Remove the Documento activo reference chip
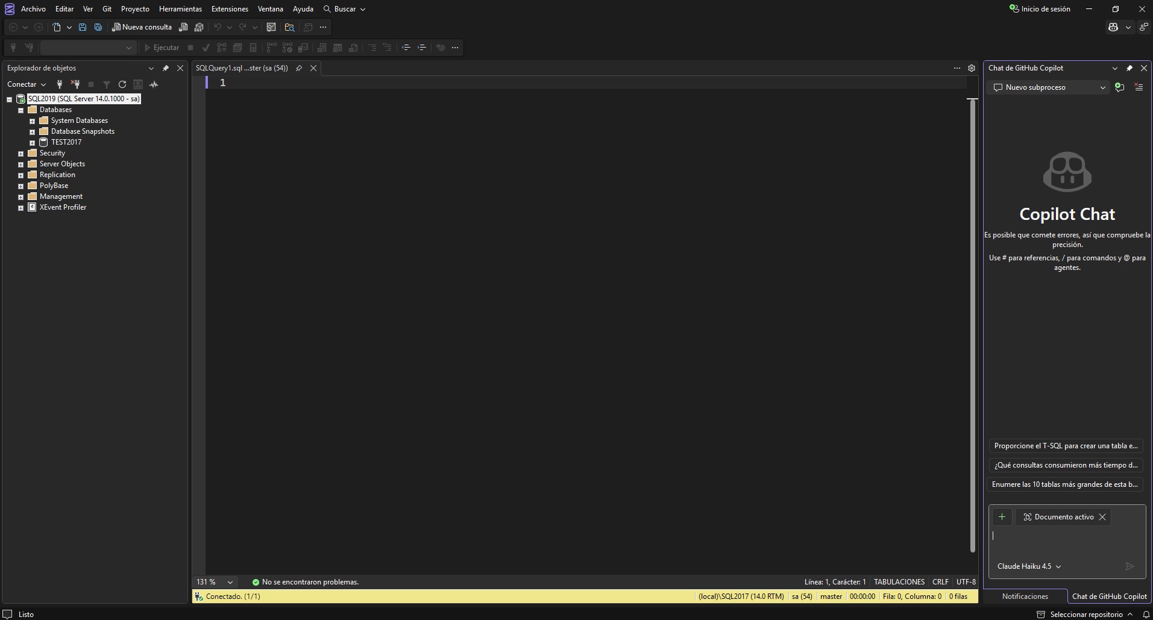 1102,517
